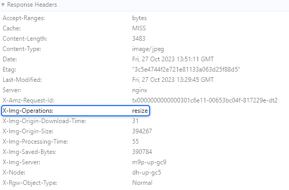Select the dh-up-gc5 node value

pyautogui.click(x=147, y=172)
